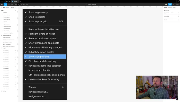180x102 pixels.
Task: Present the prototype with play icon
Action: (174, 4)
